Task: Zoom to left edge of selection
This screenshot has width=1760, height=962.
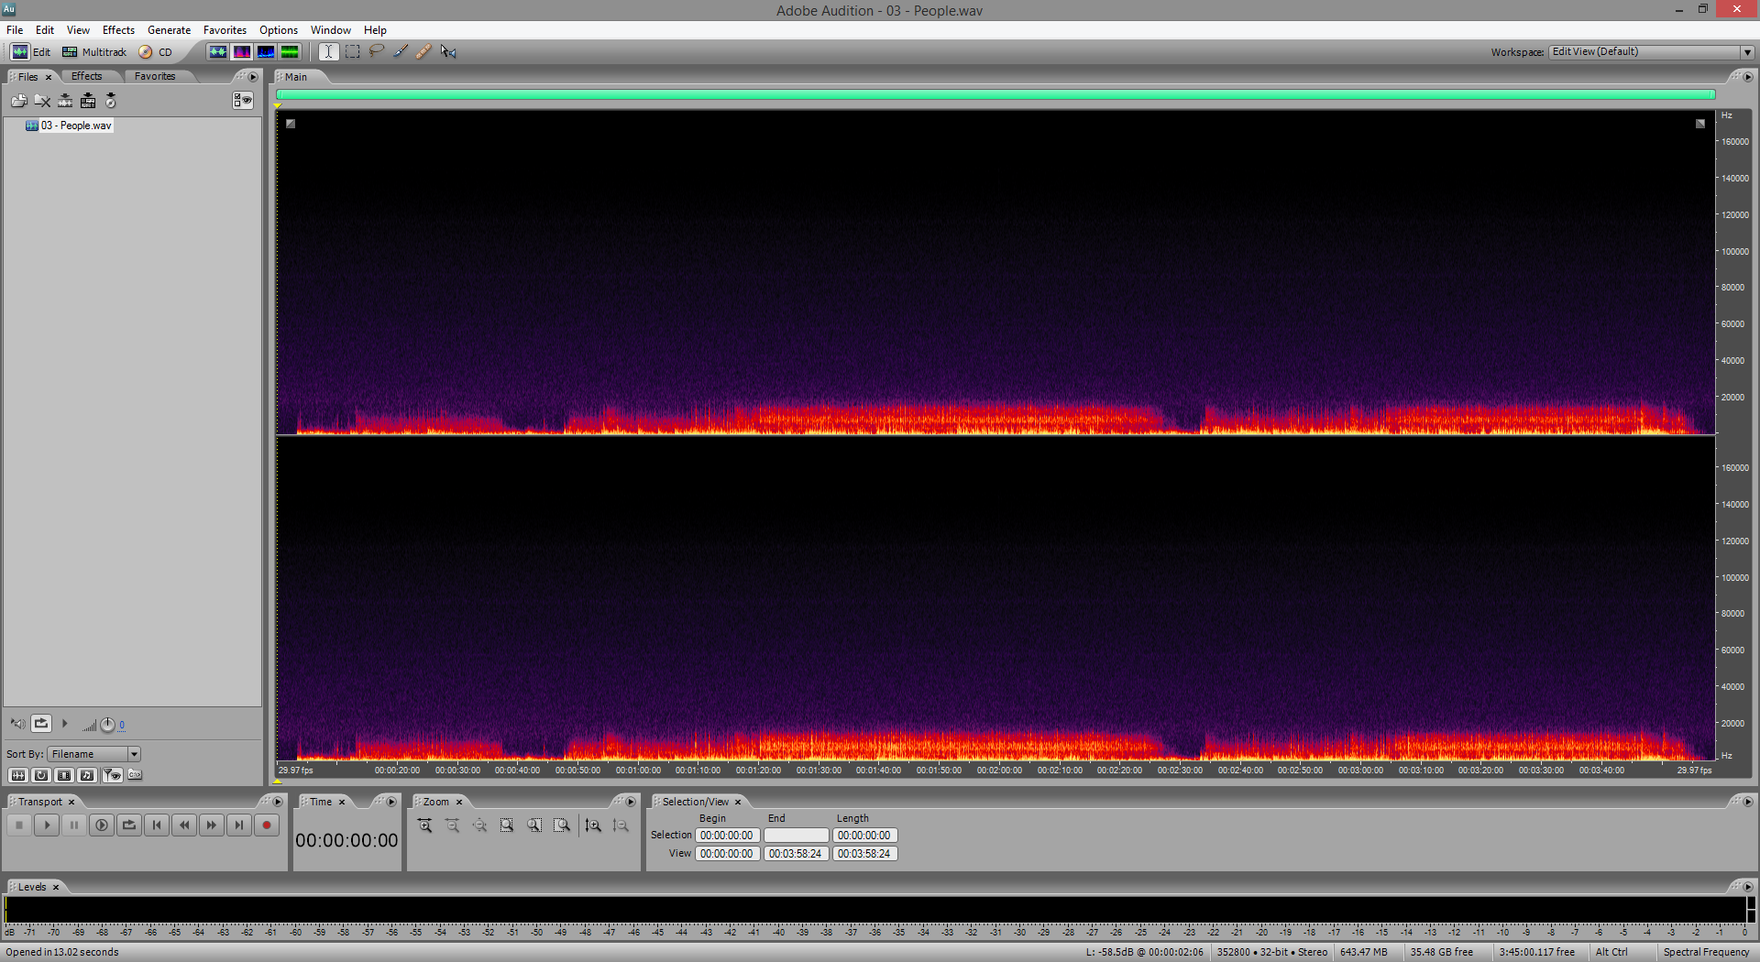Action: tap(534, 825)
